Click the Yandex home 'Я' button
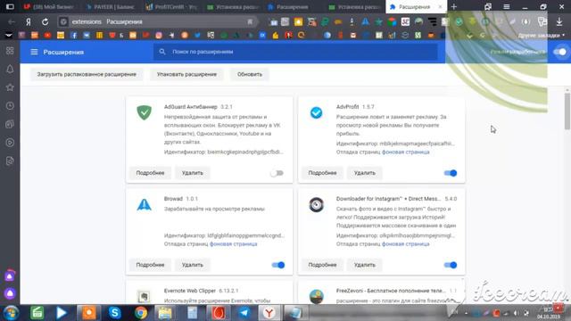This screenshot has height=321, width=571. pyautogui.click(x=28, y=21)
